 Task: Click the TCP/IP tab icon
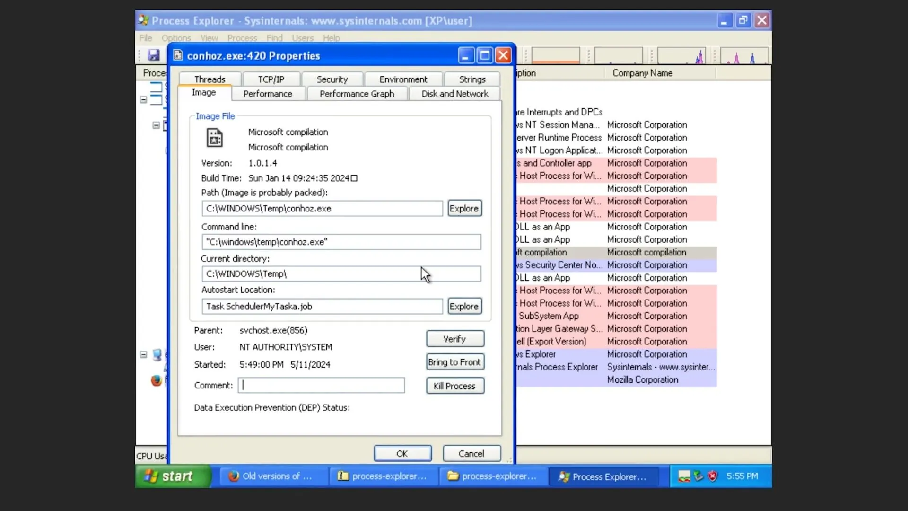[271, 79]
